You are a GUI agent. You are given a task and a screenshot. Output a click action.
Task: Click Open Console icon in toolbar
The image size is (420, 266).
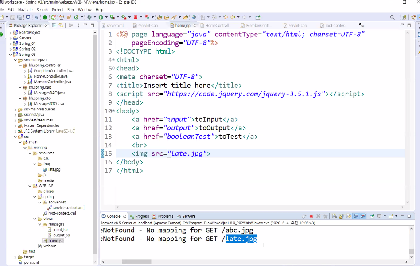pos(391,216)
